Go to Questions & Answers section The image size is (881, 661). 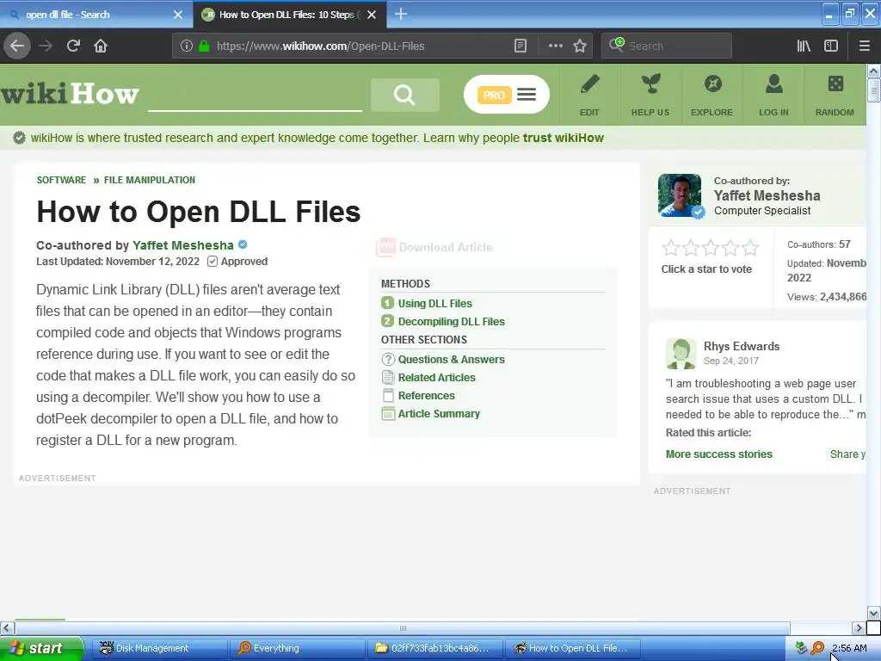point(451,359)
